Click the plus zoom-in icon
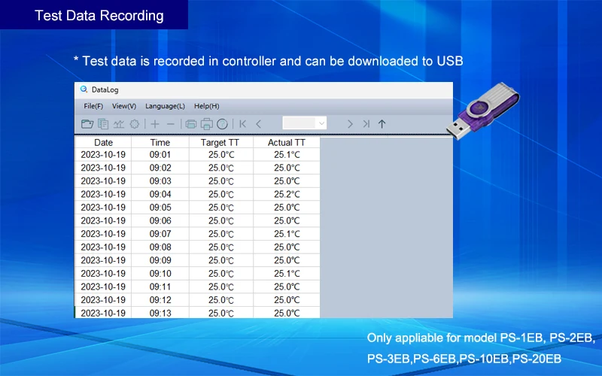 [x=155, y=124]
